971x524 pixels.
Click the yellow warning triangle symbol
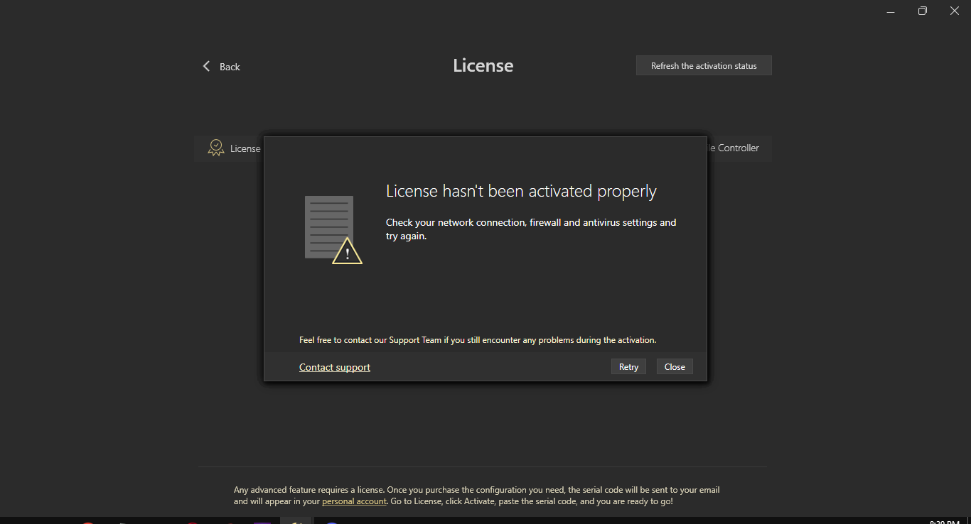coord(347,252)
